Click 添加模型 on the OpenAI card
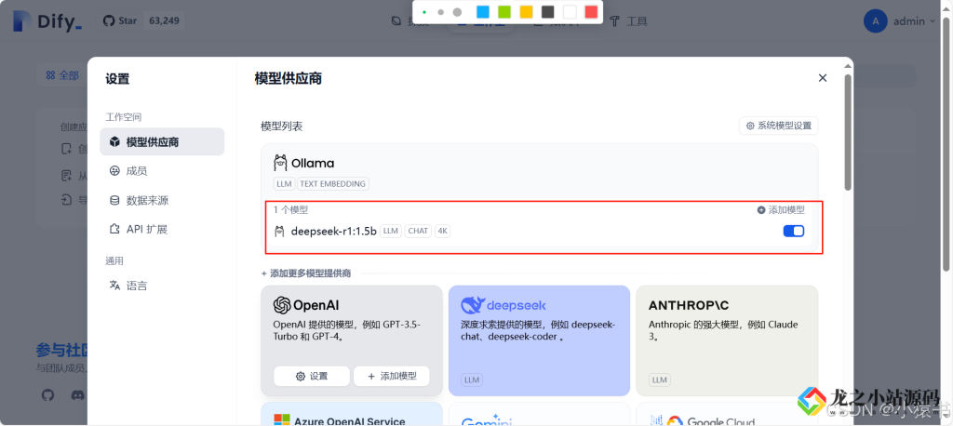 392,376
